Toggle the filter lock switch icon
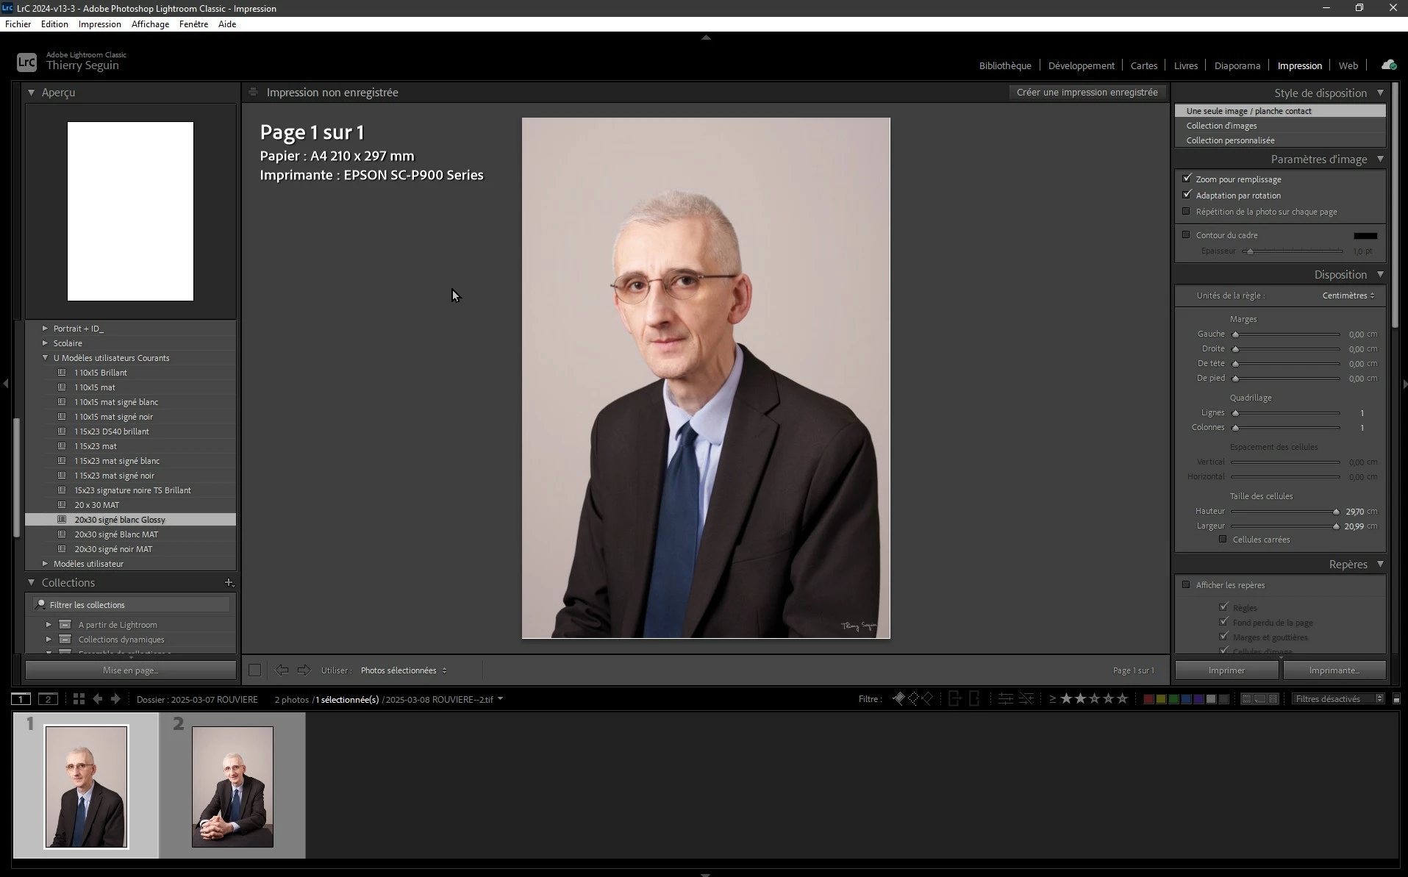Screen dimensions: 1408x877 (1396, 699)
